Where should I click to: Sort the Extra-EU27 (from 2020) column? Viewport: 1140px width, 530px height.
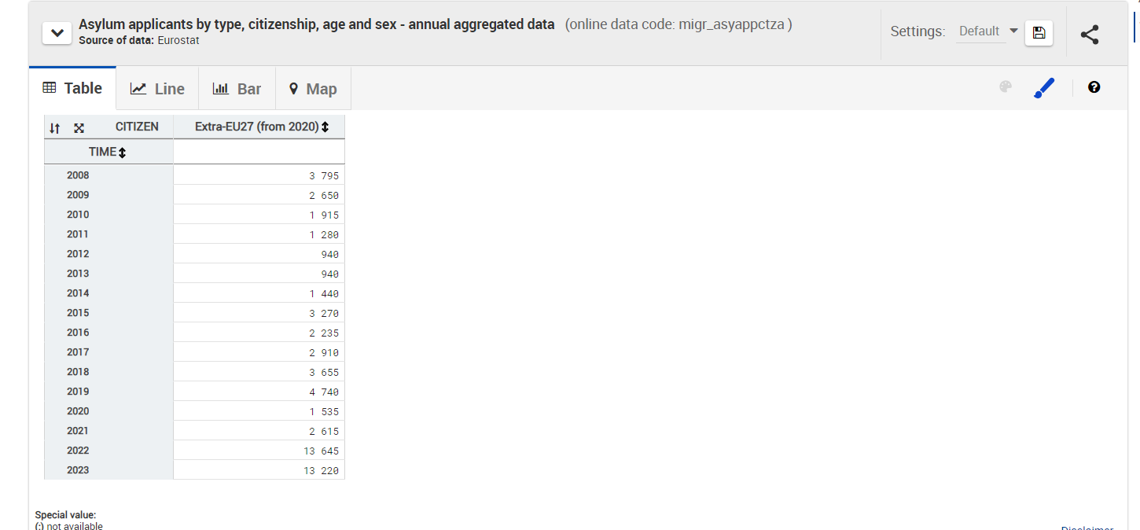(x=325, y=127)
